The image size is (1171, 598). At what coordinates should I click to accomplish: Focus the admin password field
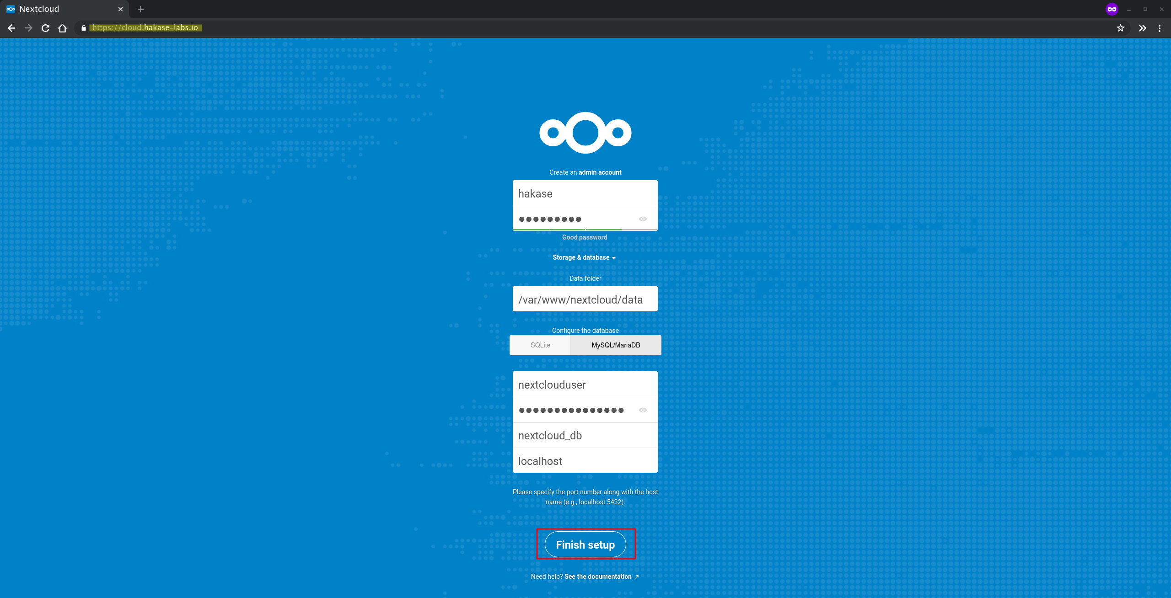(x=585, y=219)
